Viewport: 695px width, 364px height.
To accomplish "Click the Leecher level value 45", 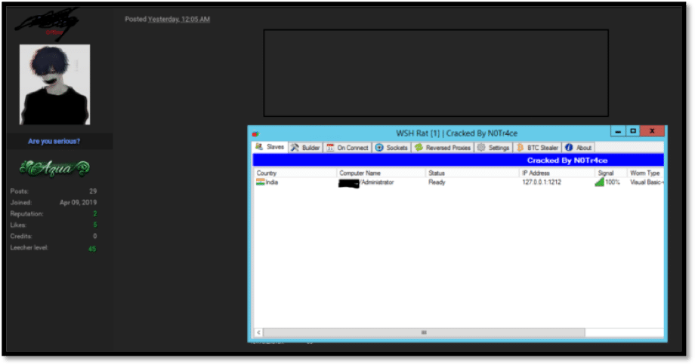I will click(x=92, y=249).
